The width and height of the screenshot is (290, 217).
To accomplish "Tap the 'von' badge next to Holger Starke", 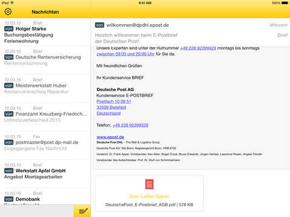I will [9, 29].
